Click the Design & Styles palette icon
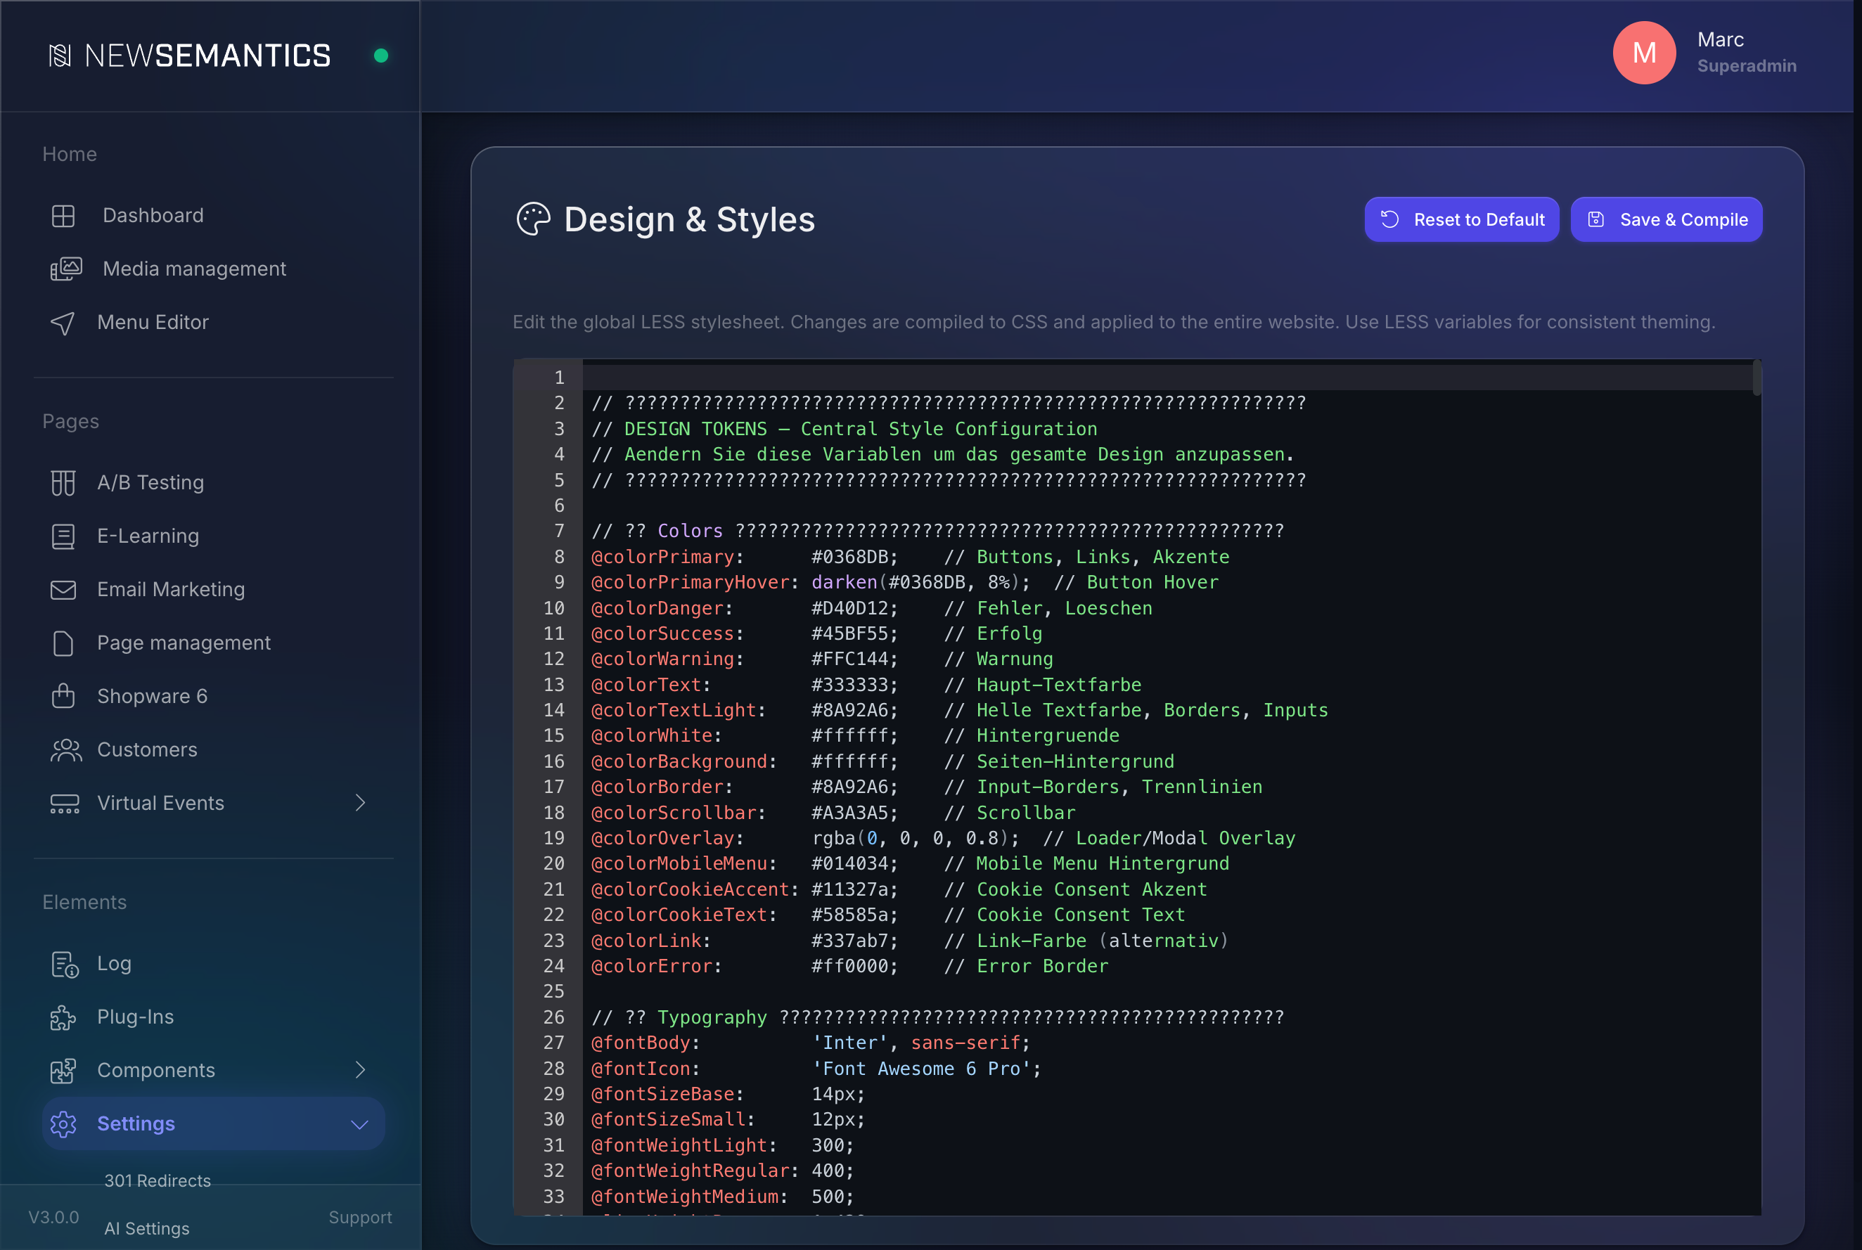Screen dimensions: 1862x1250 (534, 219)
